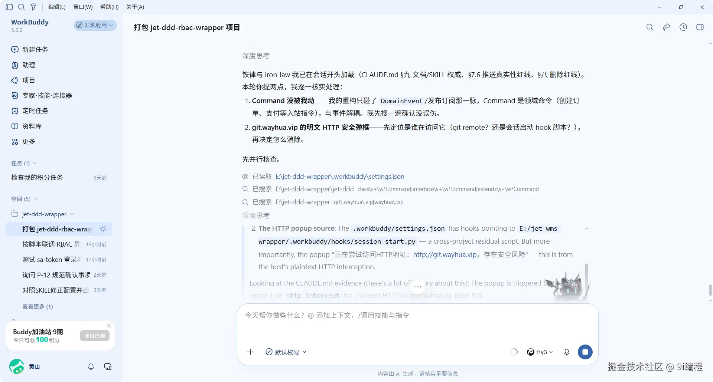Open the 关于(A) menu
Screen dimensions: 713x382
pyautogui.click(x=135, y=7)
